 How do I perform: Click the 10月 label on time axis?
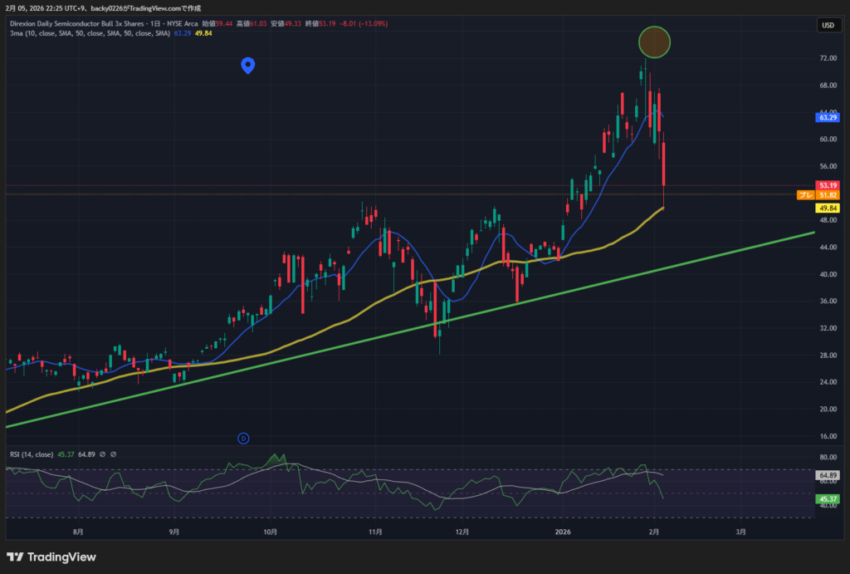click(269, 531)
